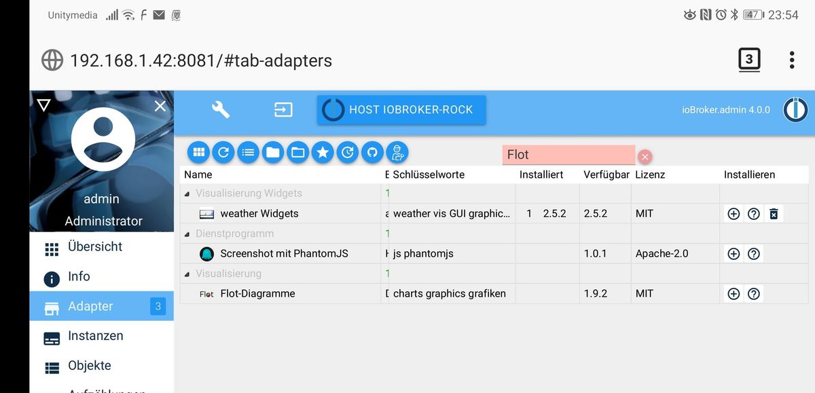Click the Flot filter input field
The height and width of the screenshot is (393, 815).
coord(568,155)
